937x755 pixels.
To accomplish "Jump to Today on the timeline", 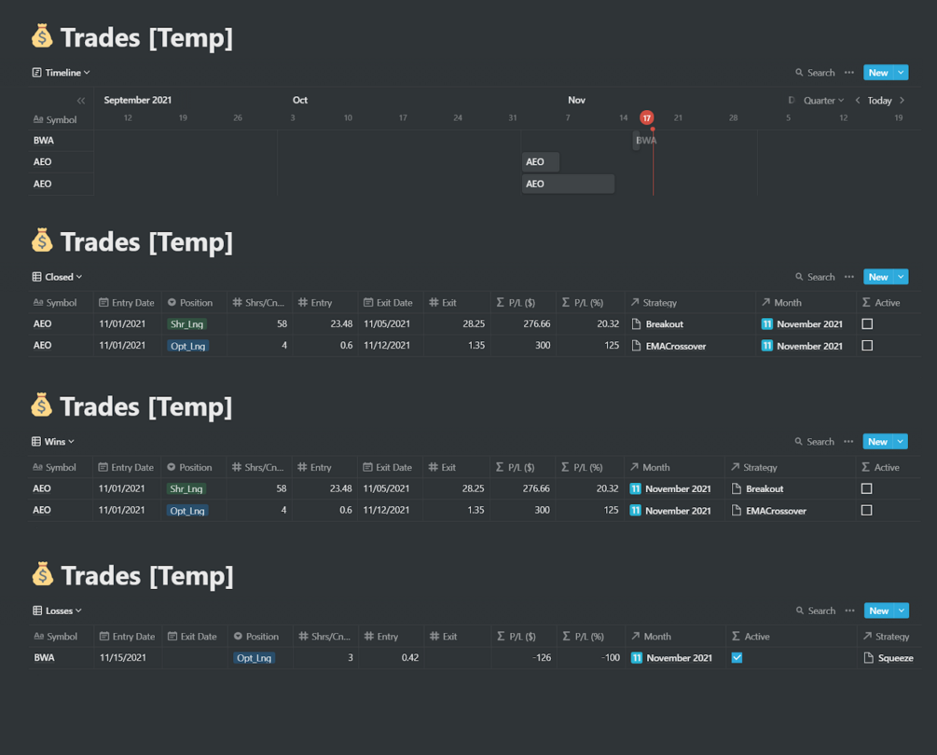I will tap(879, 101).
